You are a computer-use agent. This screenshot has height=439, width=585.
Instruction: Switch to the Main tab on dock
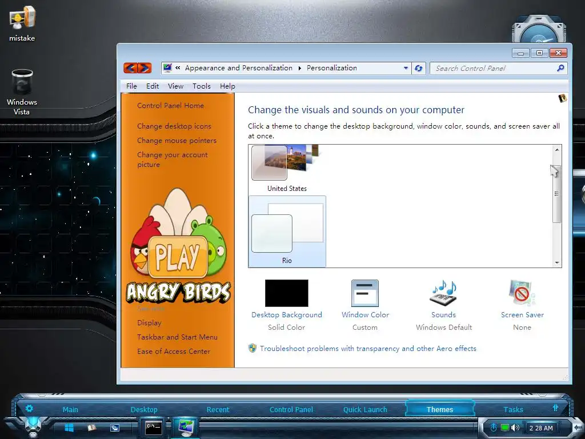click(x=70, y=409)
